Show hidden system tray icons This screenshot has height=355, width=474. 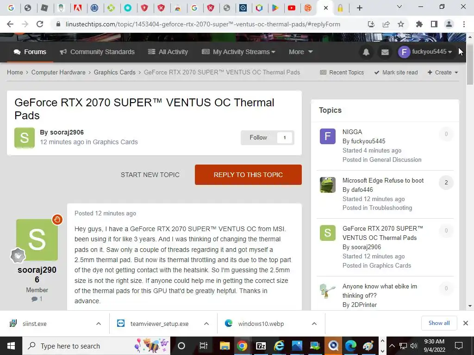(x=392, y=346)
